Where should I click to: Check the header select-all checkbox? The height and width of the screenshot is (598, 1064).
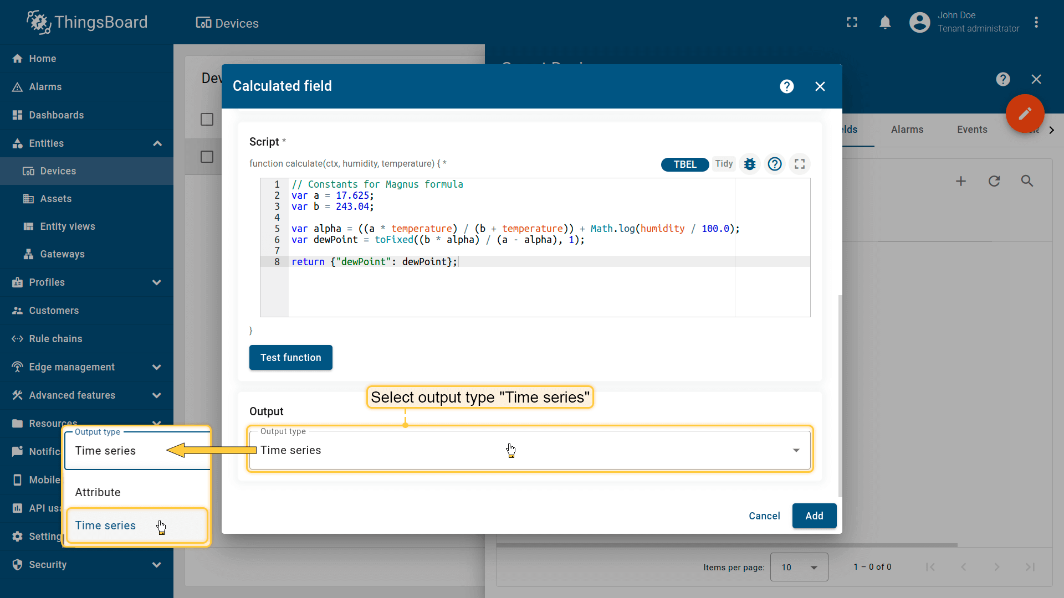point(207,120)
